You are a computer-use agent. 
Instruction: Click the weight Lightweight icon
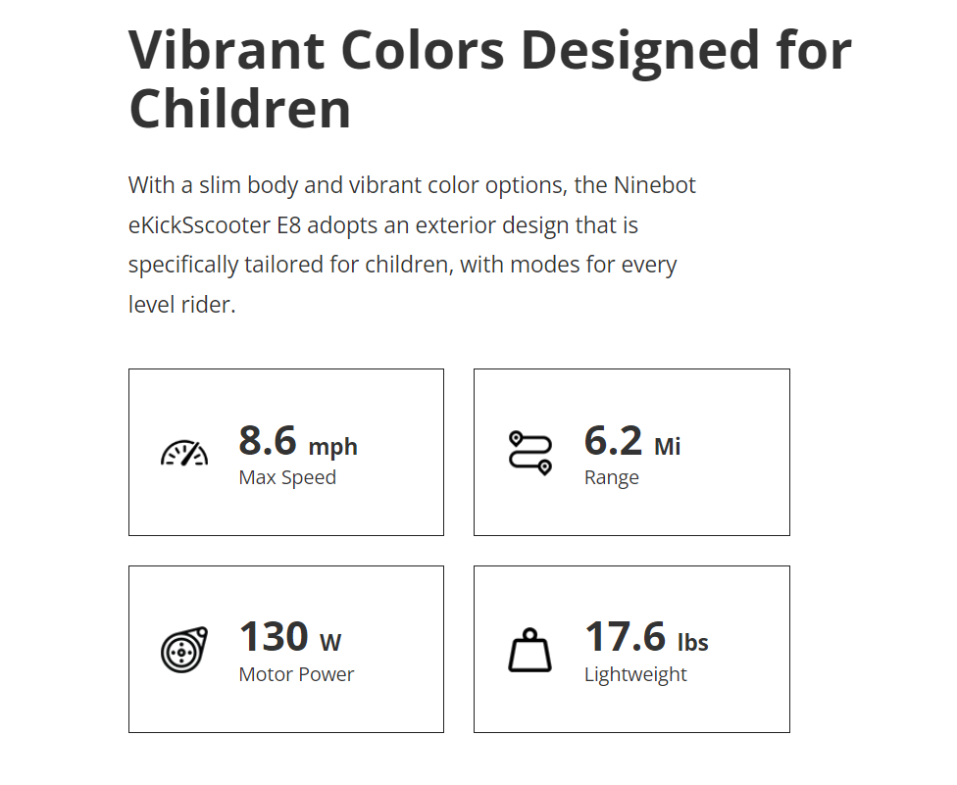click(x=529, y=650)
